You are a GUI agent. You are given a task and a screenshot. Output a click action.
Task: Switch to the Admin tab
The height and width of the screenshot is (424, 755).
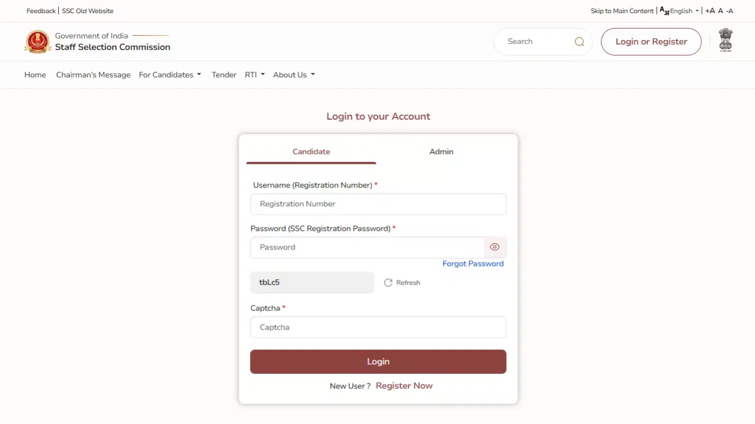tap(441, 151)
